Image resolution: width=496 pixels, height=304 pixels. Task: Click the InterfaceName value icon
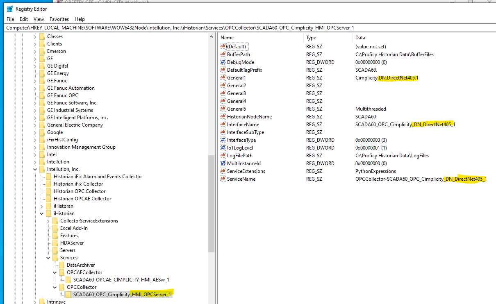[x=223, y=124]
